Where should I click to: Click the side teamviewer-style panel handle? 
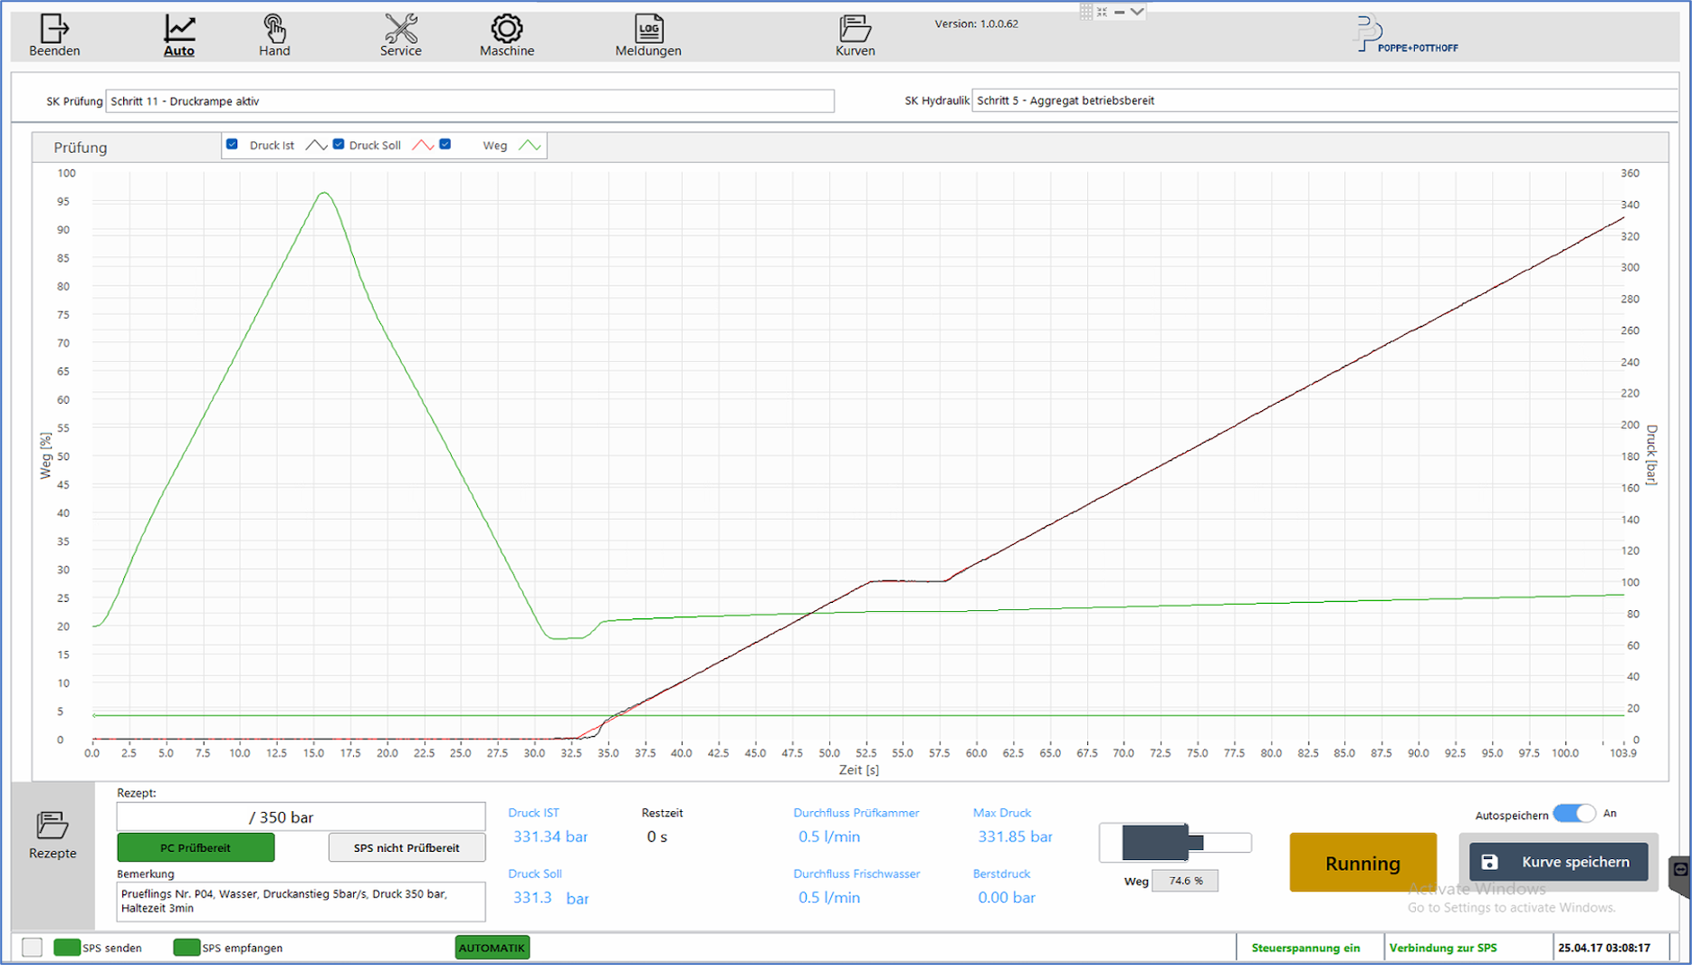click(x=1680, y=871)
